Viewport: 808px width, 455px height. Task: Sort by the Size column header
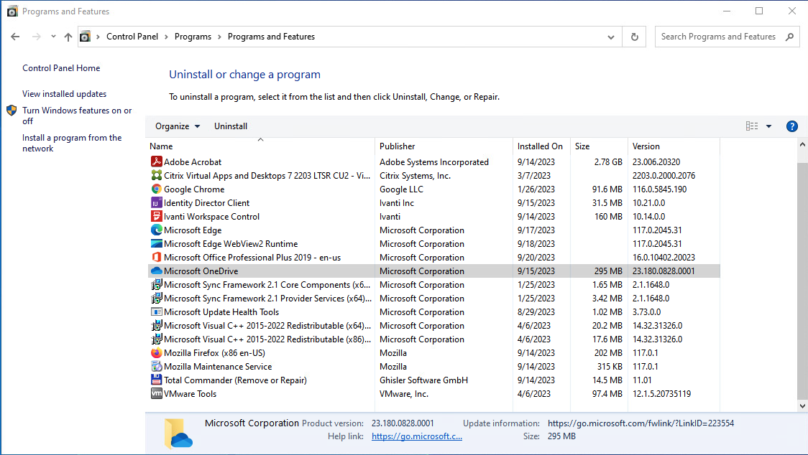pos(599,146)
